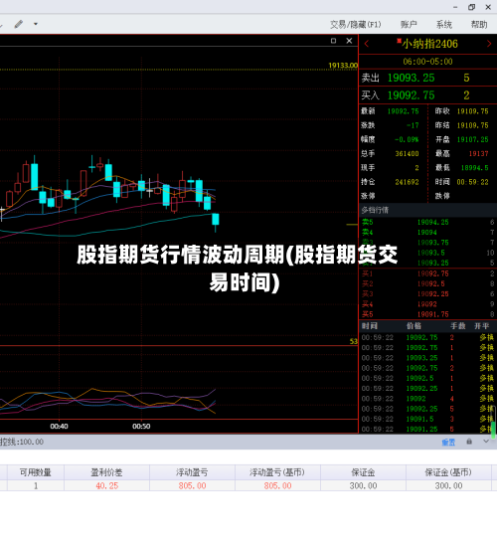Click the 卖出 price 19093.25

pos(411,78)
